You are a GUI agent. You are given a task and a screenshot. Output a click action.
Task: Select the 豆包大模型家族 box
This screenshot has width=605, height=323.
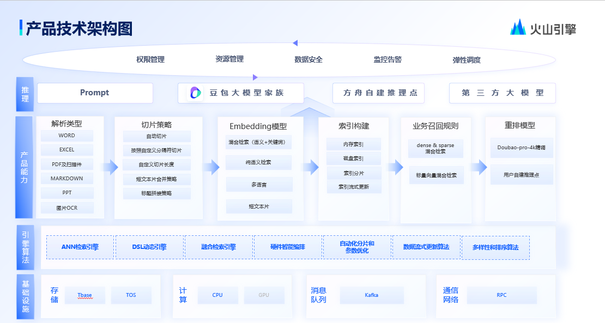241,93
